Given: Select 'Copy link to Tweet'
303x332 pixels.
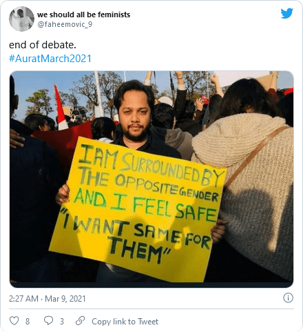Looking at the screenshot, I should [x=125, y=322].
